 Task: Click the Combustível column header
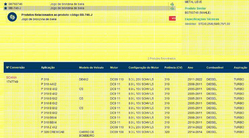(x=215, y=67)
